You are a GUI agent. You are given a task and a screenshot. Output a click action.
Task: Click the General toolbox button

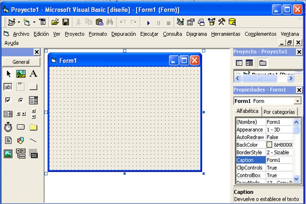pos(21,62)
